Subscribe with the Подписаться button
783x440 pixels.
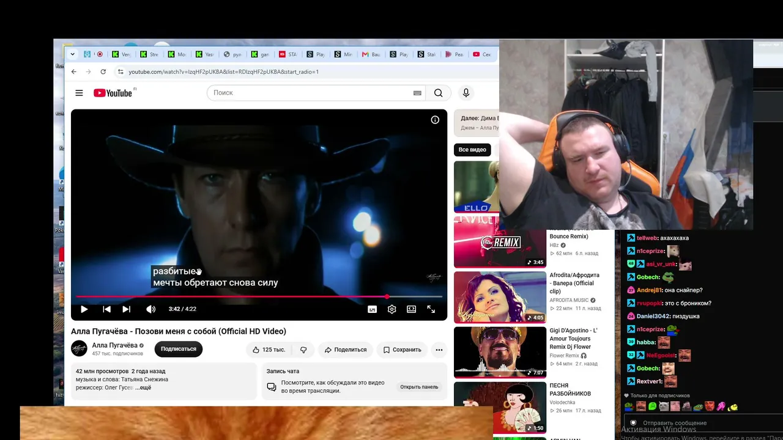[179, 350]
